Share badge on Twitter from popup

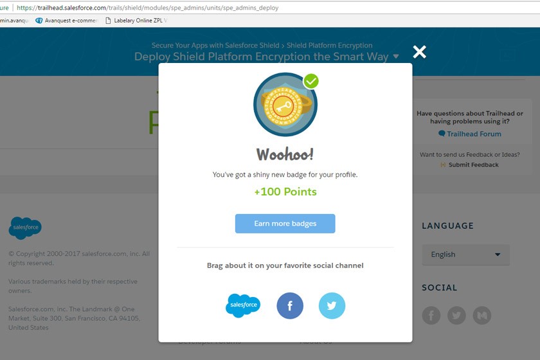(x=332, y=305)
